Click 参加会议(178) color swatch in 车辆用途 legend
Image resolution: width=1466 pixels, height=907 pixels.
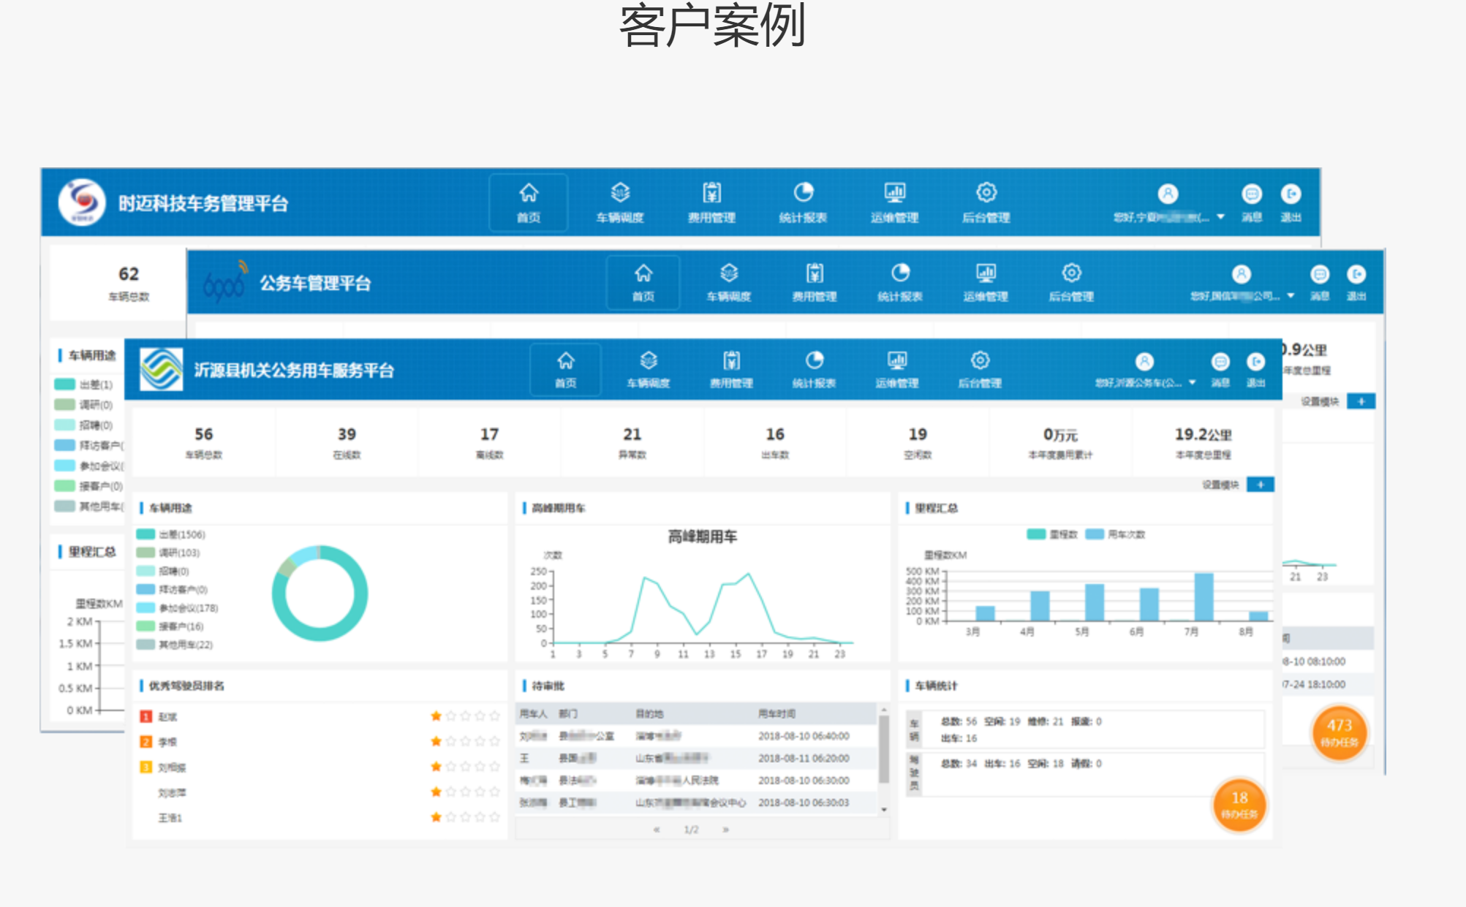coord(146,607)
